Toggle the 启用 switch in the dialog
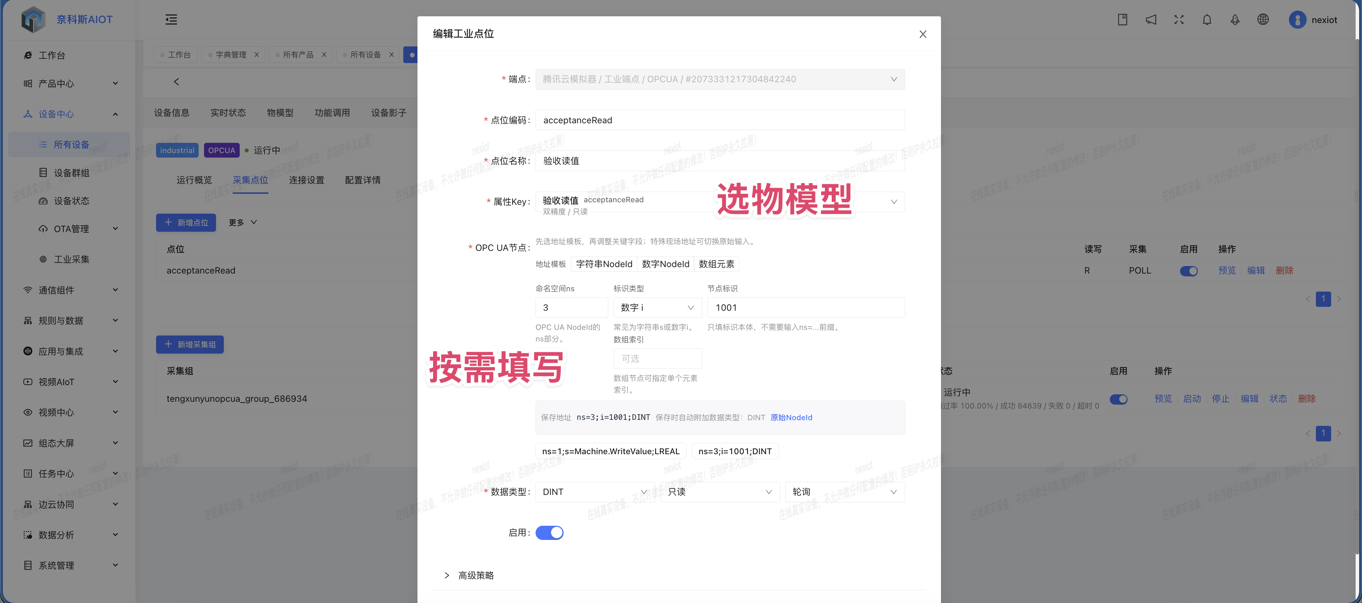The width and height of the screenshot is (1362, 603). 549,533
